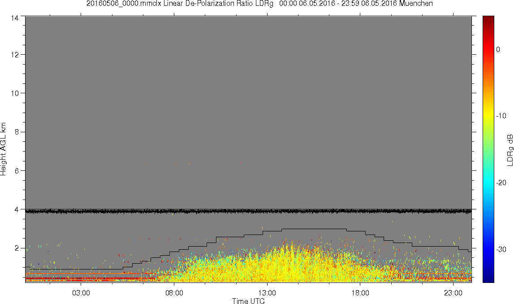This screenshot has height=304, width=514.
Task: Click the height tick label 10
Action: pyautogui.click(x=14, y=93)
